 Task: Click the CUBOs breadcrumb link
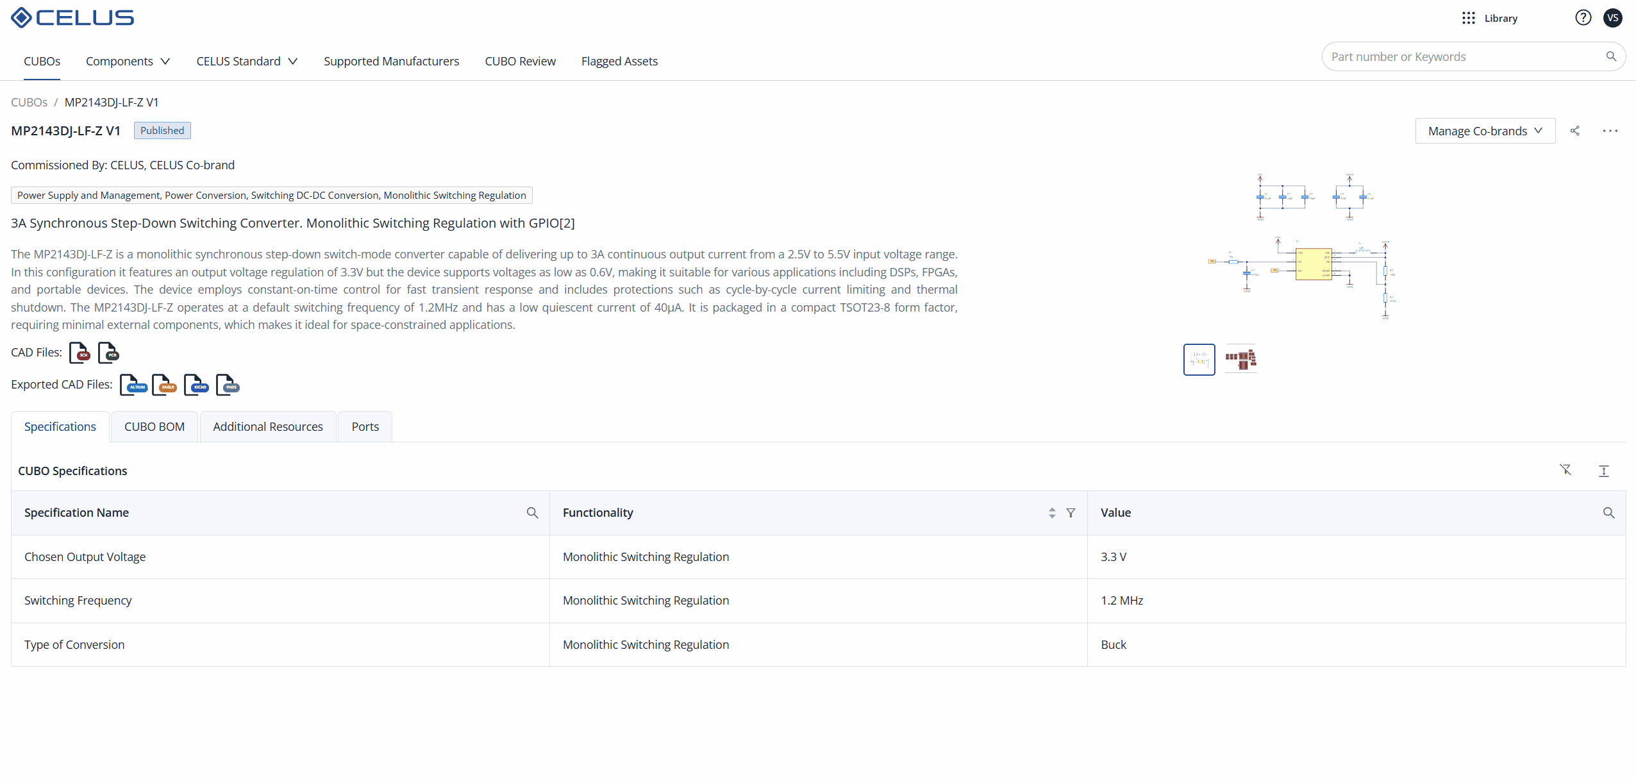click(x=29, y=103)
